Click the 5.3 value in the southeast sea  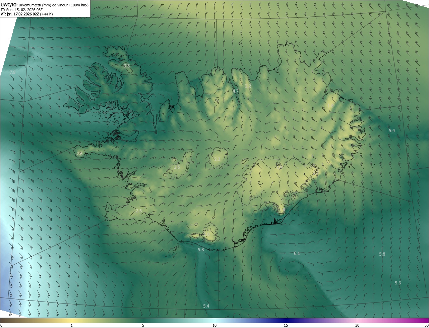[398, 283]
